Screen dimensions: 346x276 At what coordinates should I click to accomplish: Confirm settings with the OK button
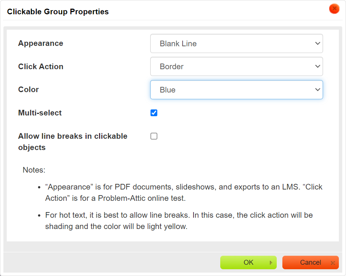coord(248,262)
